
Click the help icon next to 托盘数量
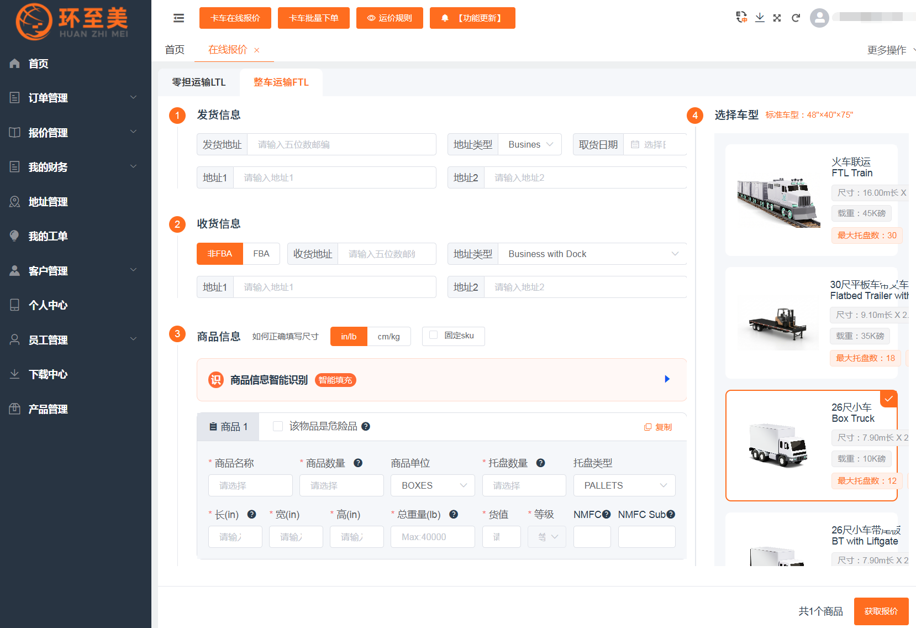tap(541, 463)
